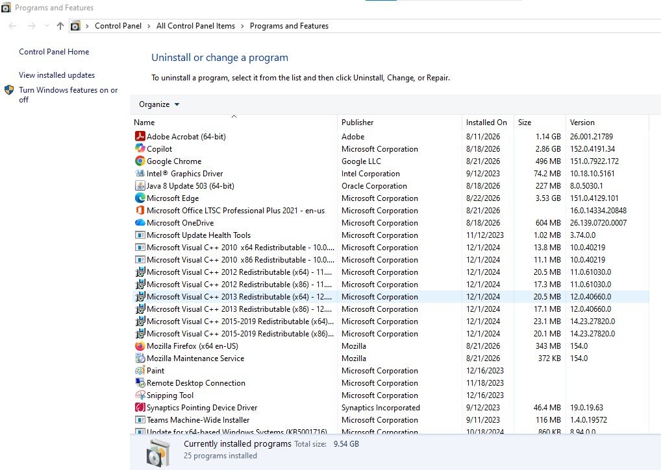
Task: Select the Microsoft Visual C++ 2013 (x64) row
Action: point(391,297)
